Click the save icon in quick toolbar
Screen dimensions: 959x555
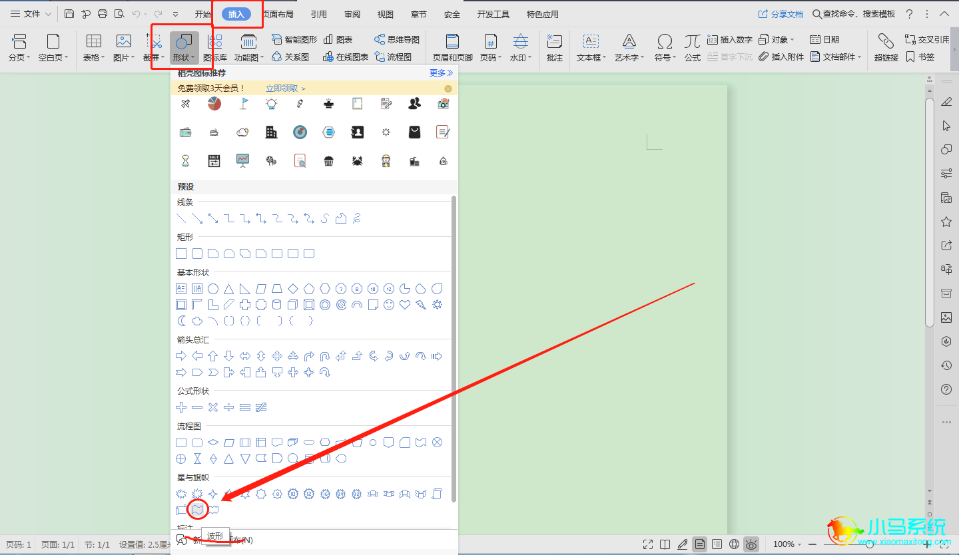pos(70,14)
